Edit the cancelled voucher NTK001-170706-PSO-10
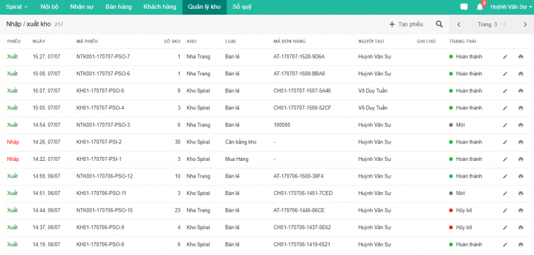Viewport: 534px width, 255px height. pyautogui.click(x=505, y=210)
